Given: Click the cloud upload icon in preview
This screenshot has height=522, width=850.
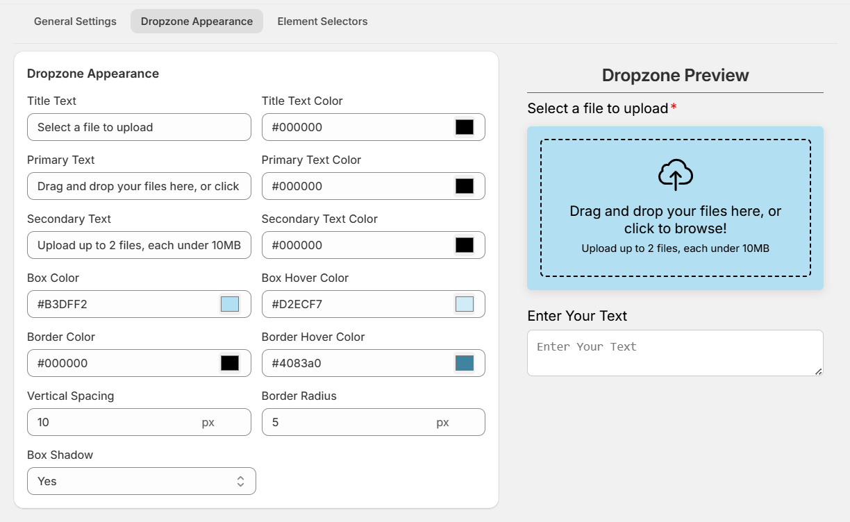Looking at the screenshot, I should pyautogui.click(x=675, y=175).
